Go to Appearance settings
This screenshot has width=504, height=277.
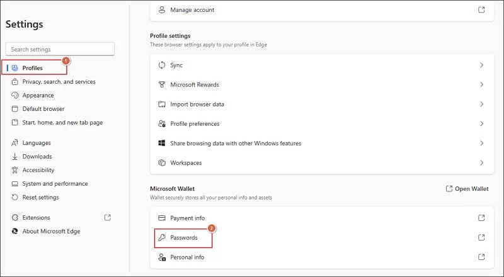[x=38, y=96]
